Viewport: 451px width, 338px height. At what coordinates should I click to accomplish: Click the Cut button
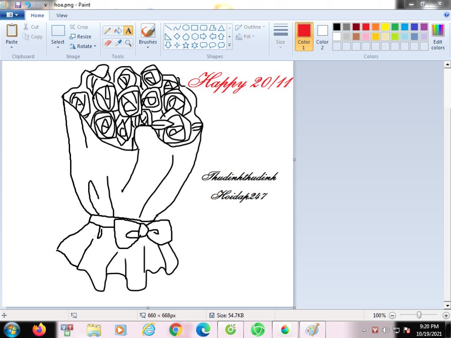31,27
